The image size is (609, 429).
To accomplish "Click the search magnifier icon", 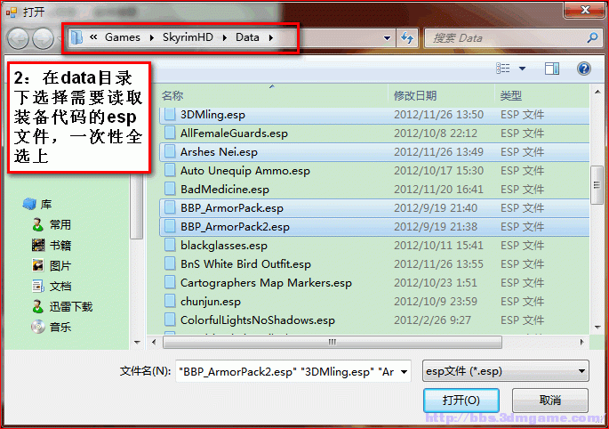I will (x=592, y=37).
